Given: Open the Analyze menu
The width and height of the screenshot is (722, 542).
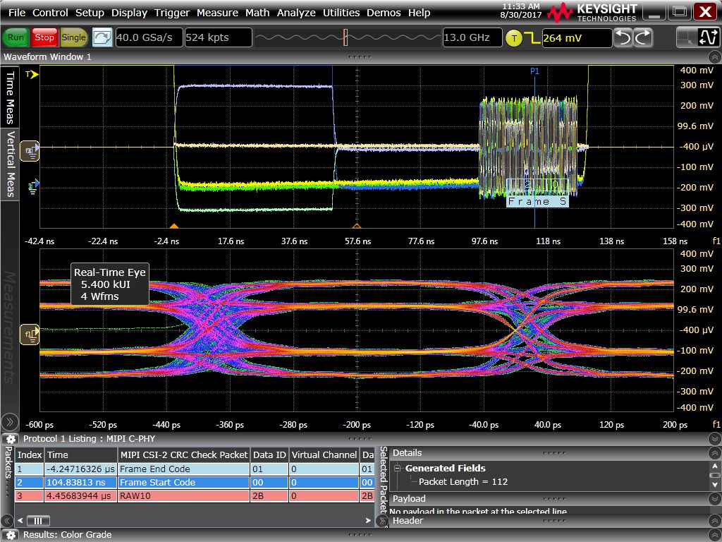Looking at the screenshot, I should pyautogui.click(x=296, y=13).
